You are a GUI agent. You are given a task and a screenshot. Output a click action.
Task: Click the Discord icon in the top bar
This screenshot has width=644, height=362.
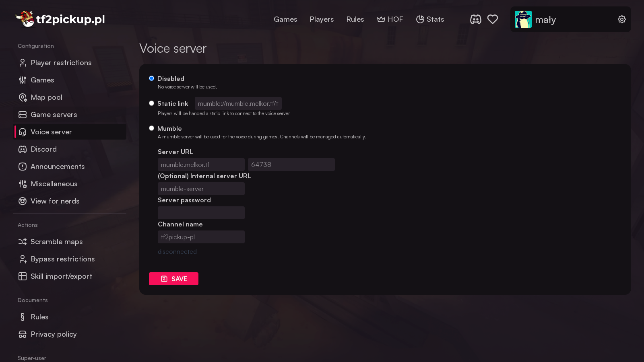(476, 19)
